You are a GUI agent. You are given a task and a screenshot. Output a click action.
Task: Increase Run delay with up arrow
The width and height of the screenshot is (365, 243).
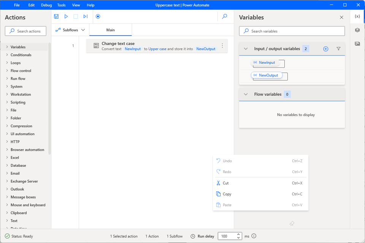pos(238,234)
